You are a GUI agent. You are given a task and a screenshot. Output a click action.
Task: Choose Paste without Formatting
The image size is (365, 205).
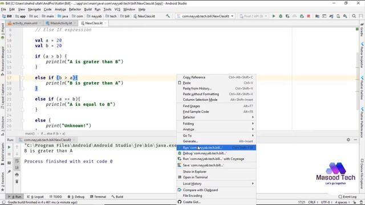pos(217,94)
